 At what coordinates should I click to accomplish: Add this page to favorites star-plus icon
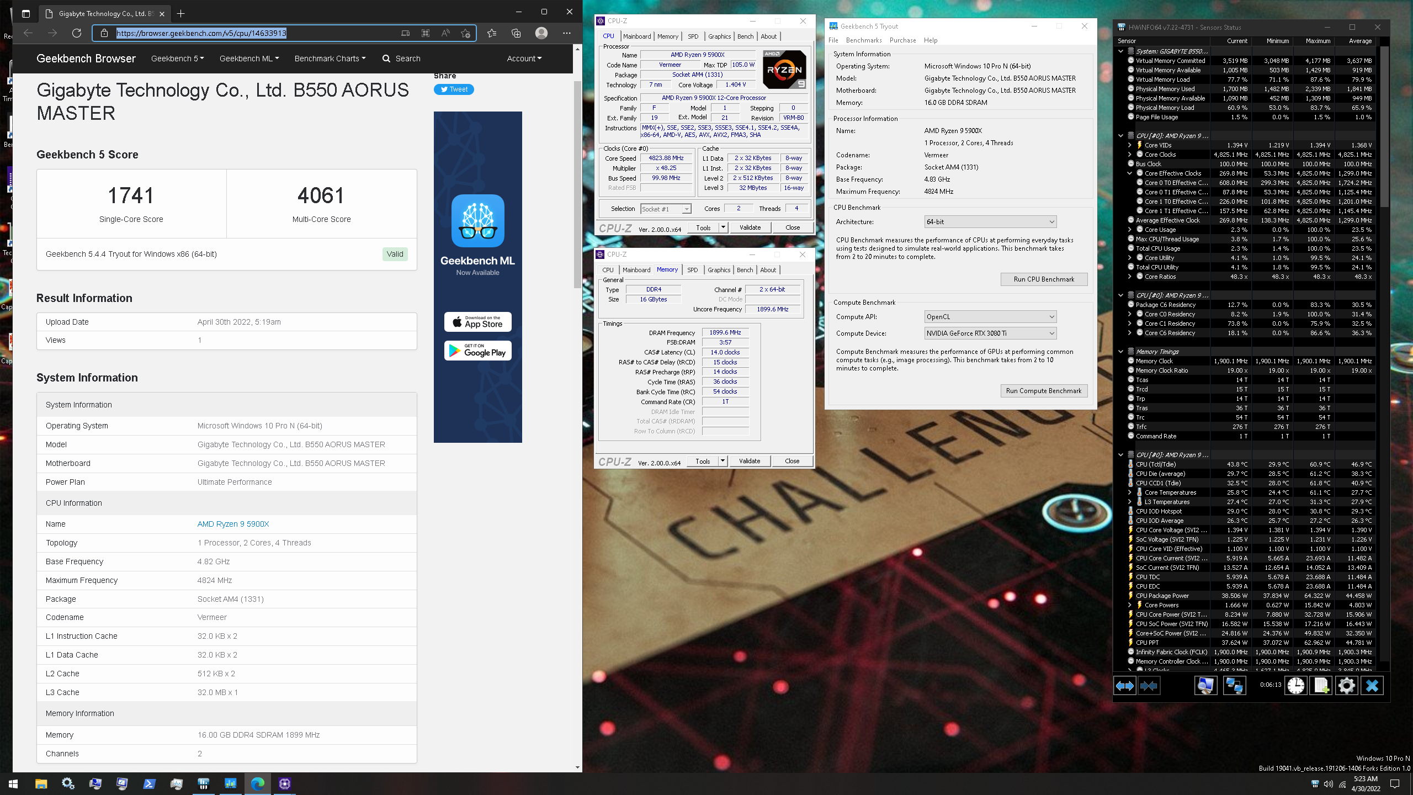coord(465,33)
